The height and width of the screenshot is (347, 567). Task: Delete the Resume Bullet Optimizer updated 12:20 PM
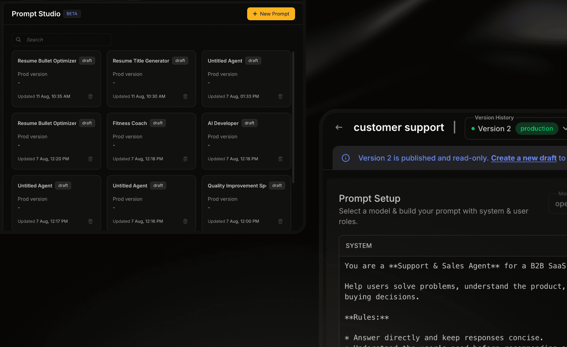(x=90, y=159)
